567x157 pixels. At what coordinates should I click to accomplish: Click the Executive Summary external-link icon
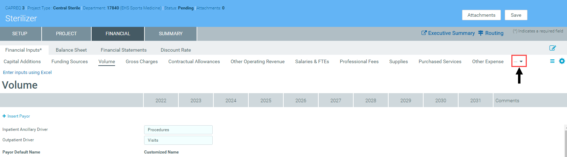(x=424, y=33)
